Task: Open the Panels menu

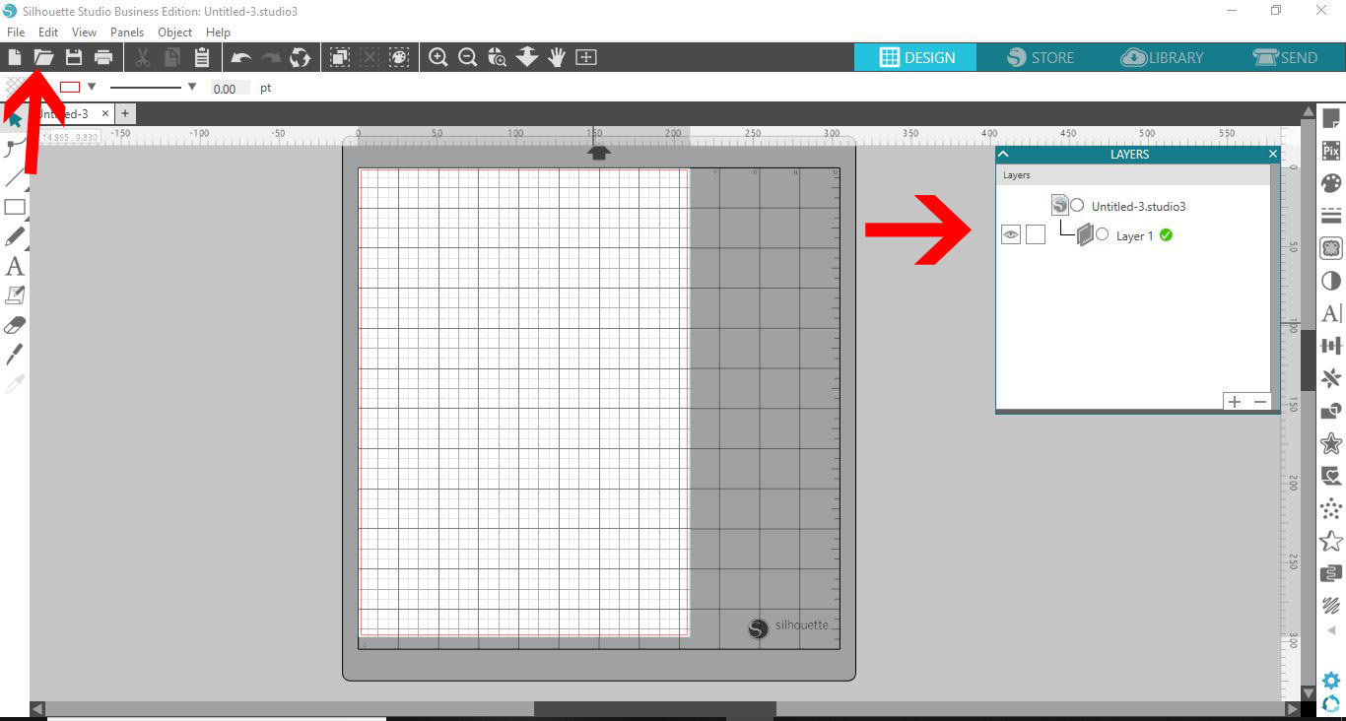Action: pyautogui.click(x=127, y=33)
